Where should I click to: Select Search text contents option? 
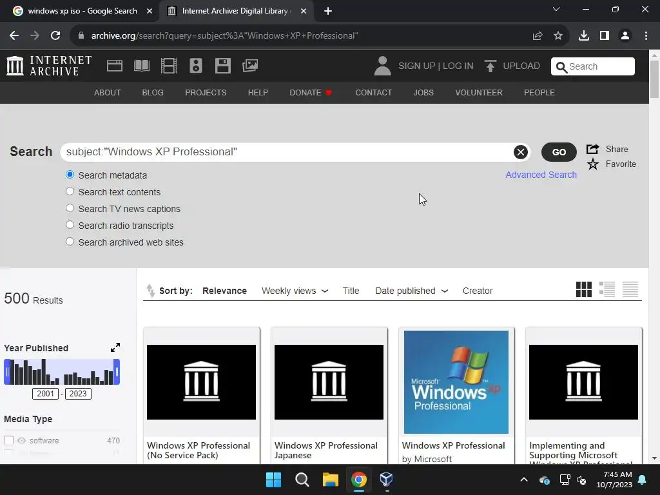click(70, 191)
